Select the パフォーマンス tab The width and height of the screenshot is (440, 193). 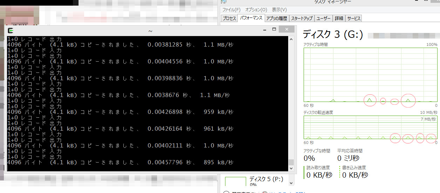click(x=251, y=18)
